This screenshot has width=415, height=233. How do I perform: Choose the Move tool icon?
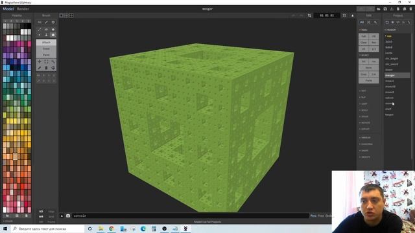tap(40, 61)
